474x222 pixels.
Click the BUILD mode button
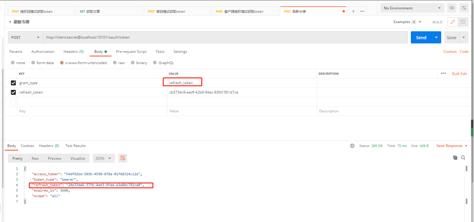tap(437, 22)
